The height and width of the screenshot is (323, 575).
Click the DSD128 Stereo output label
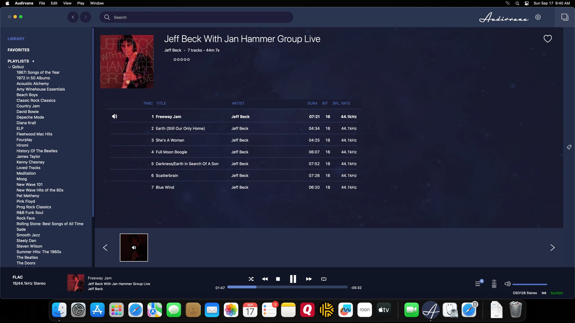525,293
